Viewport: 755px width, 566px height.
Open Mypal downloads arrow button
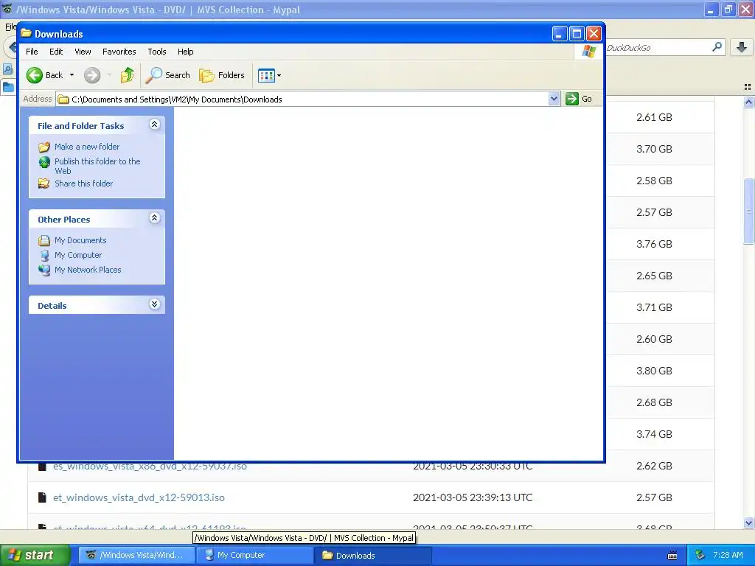tap(742, 47)
